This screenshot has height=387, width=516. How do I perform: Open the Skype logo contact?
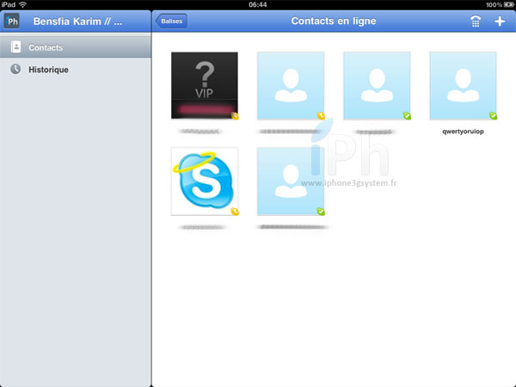coord(205,181)
